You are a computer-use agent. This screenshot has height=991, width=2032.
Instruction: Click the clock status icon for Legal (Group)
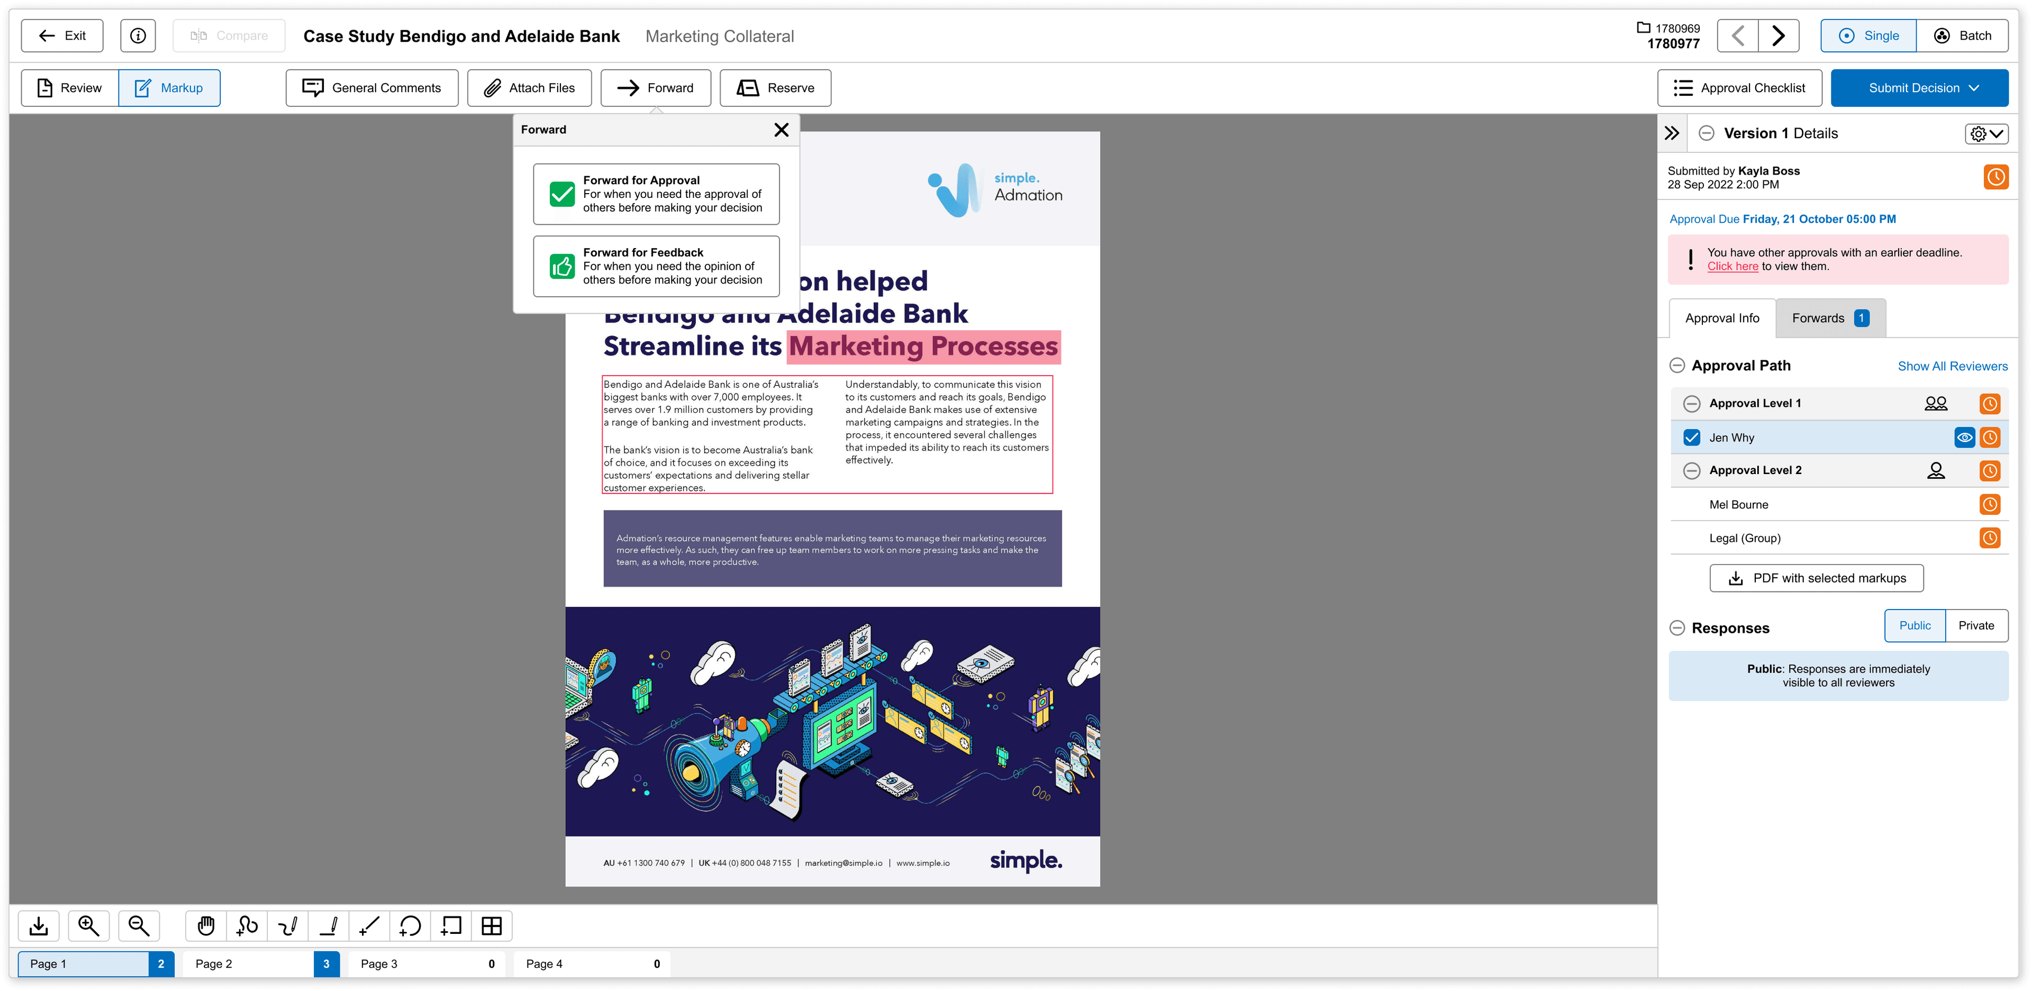click(x=1990, y=538)
